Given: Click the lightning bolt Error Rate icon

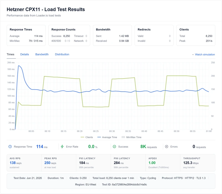Looking at the screenshot, I should [62, 147].
